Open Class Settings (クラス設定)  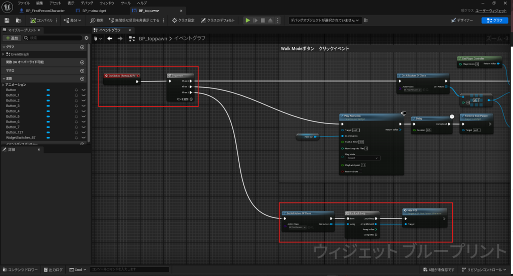pyautogui.click(x=183, y=20)
